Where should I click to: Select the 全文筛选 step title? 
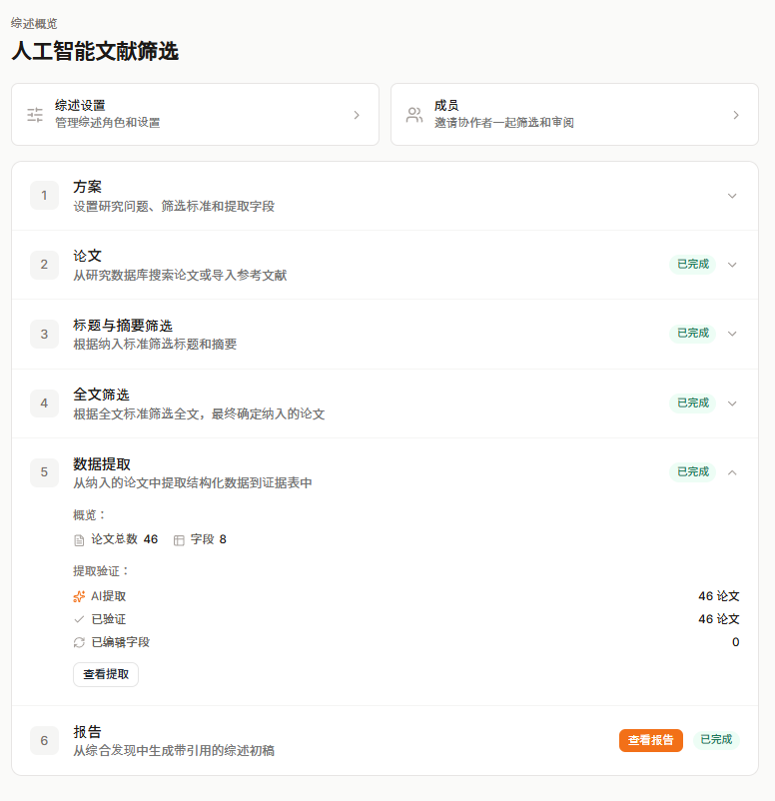click(x=102, y=395)
